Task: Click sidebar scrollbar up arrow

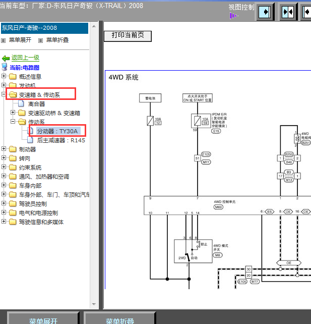Action: click(x=94, y=26)
